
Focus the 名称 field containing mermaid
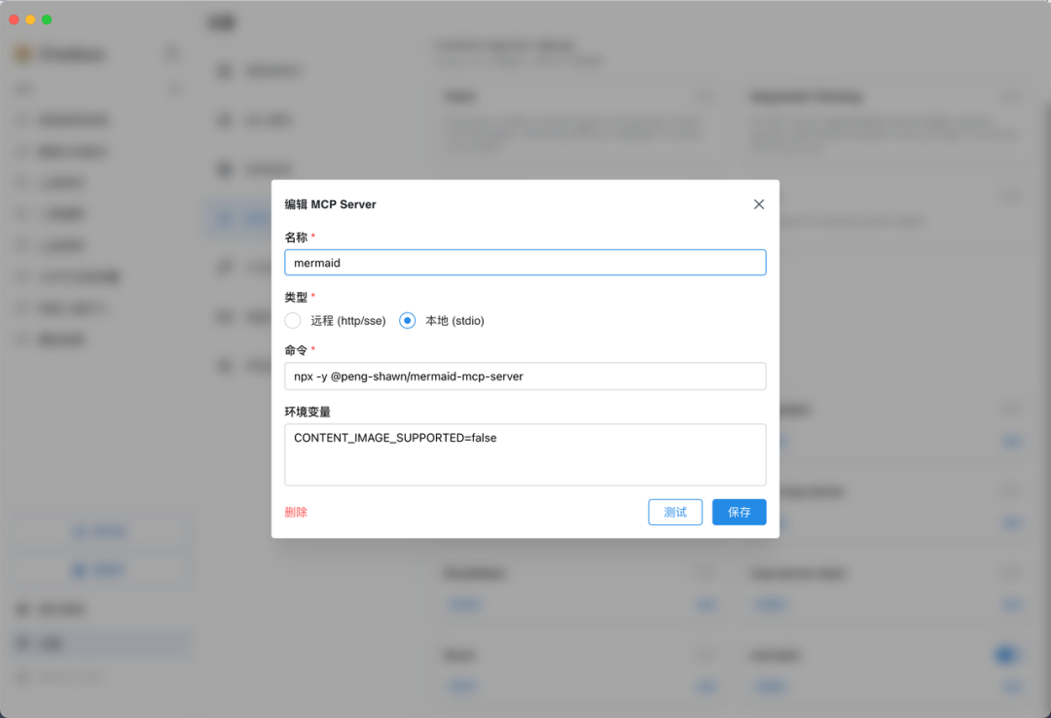525,263
